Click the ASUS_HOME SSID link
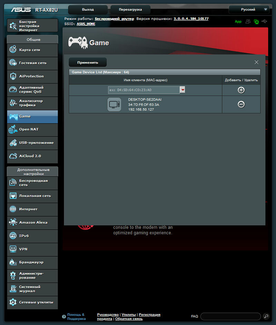The width and height of the screenshot is (276, 325). click(86, 24)
